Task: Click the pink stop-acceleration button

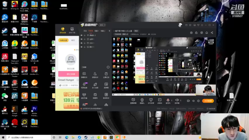Action: (x=68, y=74)
